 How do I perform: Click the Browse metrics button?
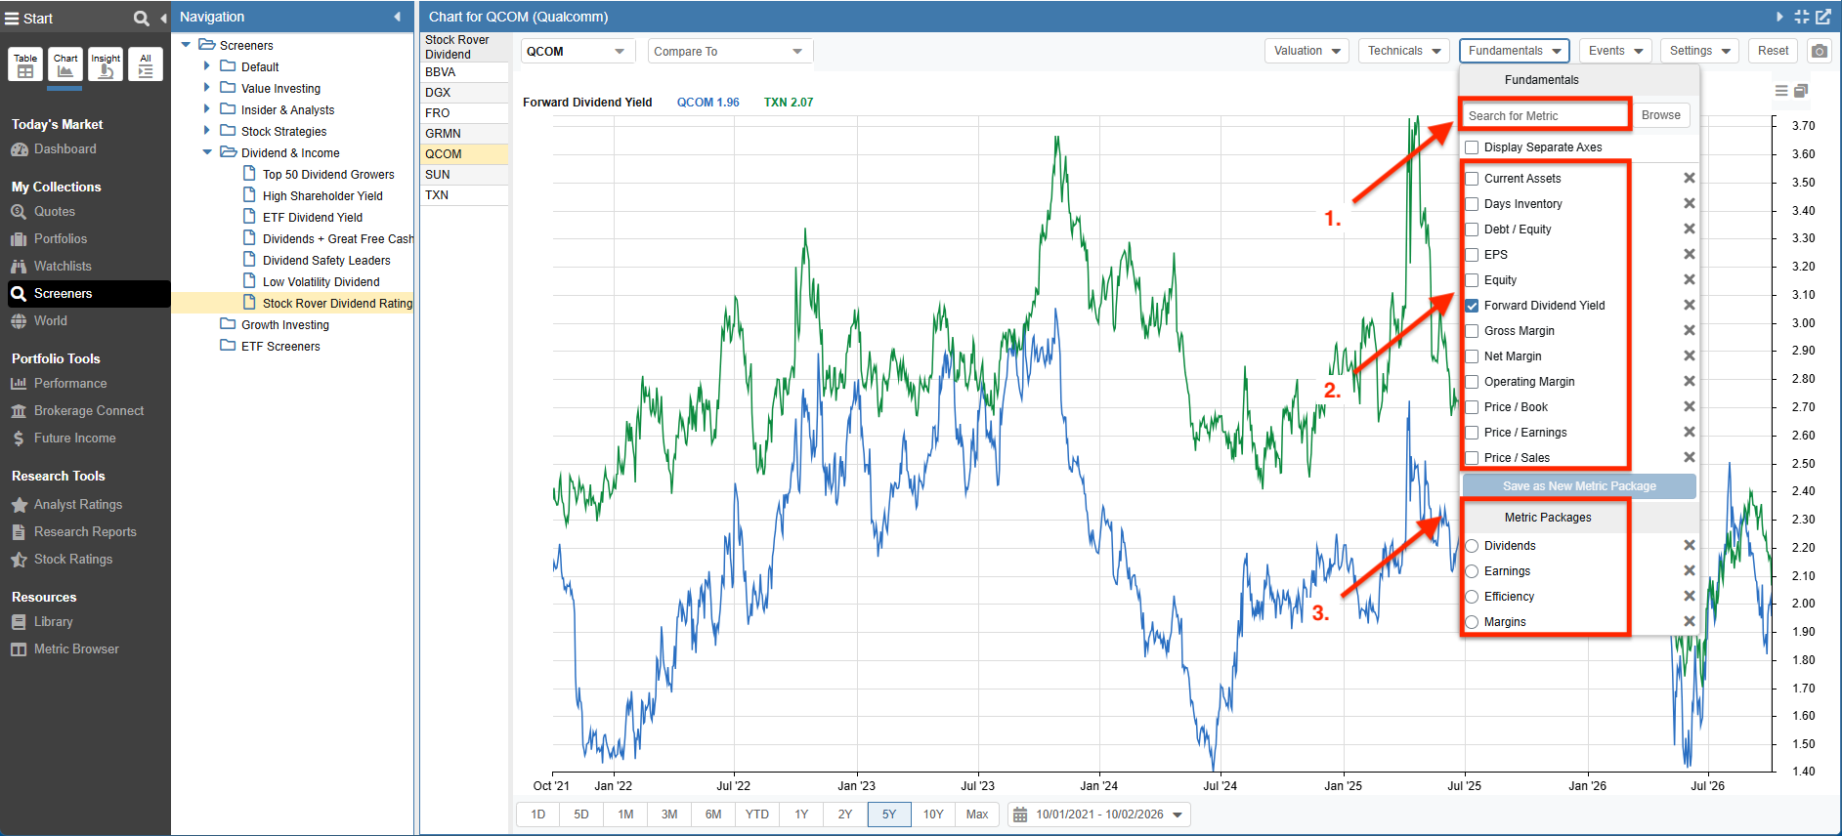point(1661,115)
